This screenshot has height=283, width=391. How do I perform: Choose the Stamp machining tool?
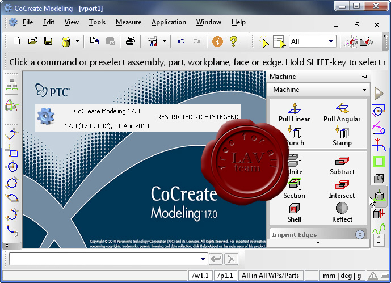[x=342, y=136]
